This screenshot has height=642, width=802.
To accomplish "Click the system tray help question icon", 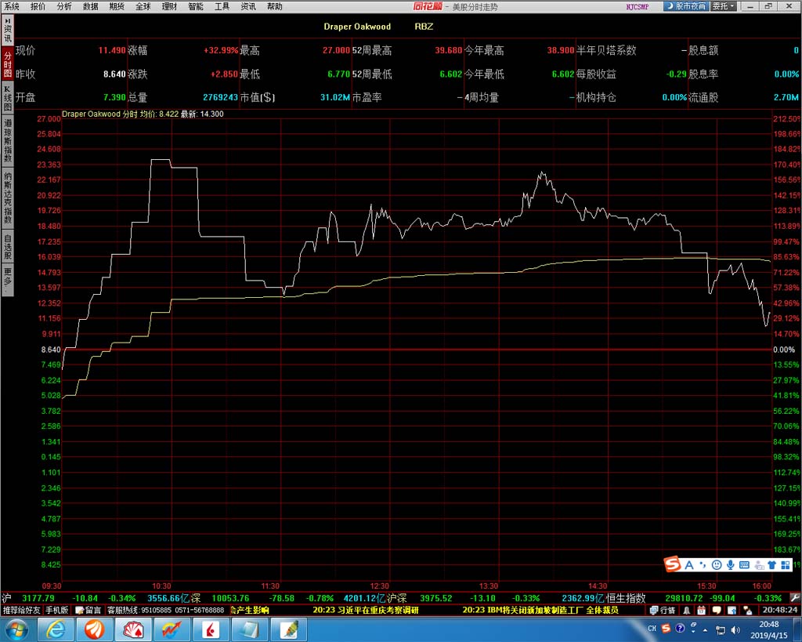I will (x=680, y=628).
